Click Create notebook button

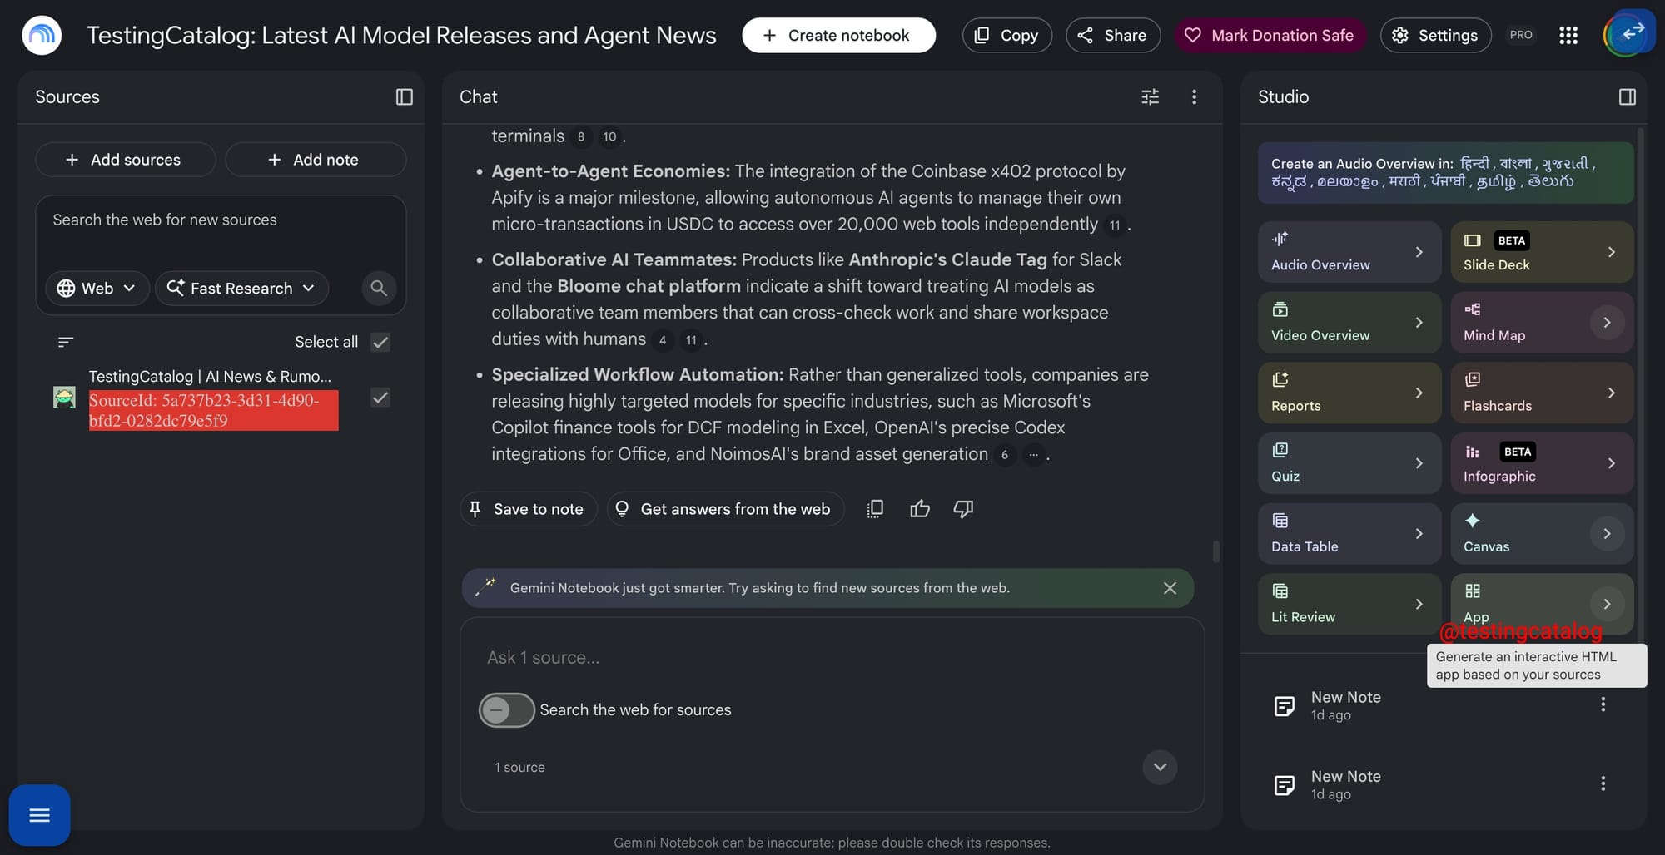click(838, 35)
